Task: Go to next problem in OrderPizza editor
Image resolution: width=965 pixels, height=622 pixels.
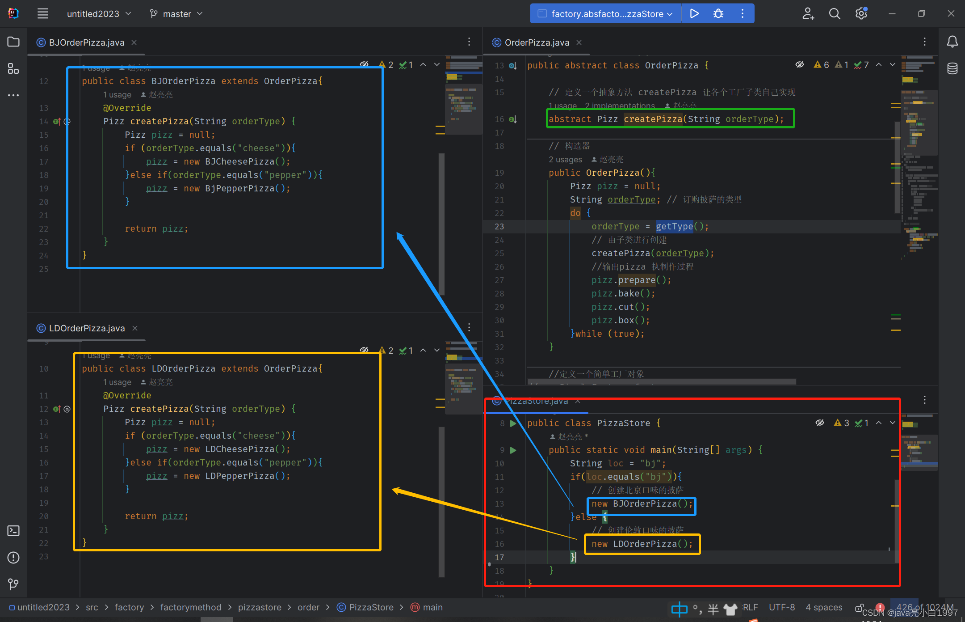Action: 893,65
